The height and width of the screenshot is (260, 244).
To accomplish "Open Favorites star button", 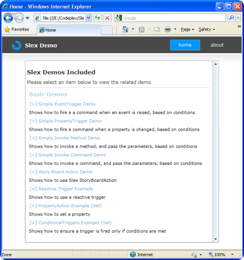I will (x=17, y=30).
